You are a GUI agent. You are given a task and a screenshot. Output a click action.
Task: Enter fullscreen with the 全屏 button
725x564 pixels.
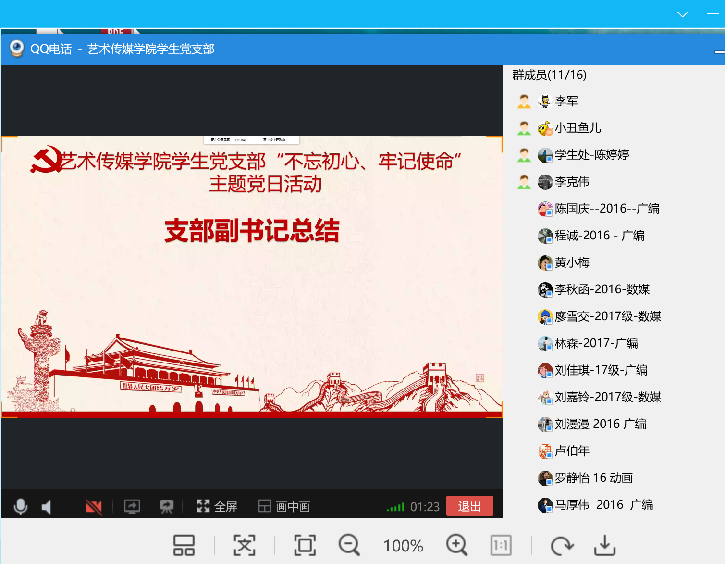click(x=217, y=506)
